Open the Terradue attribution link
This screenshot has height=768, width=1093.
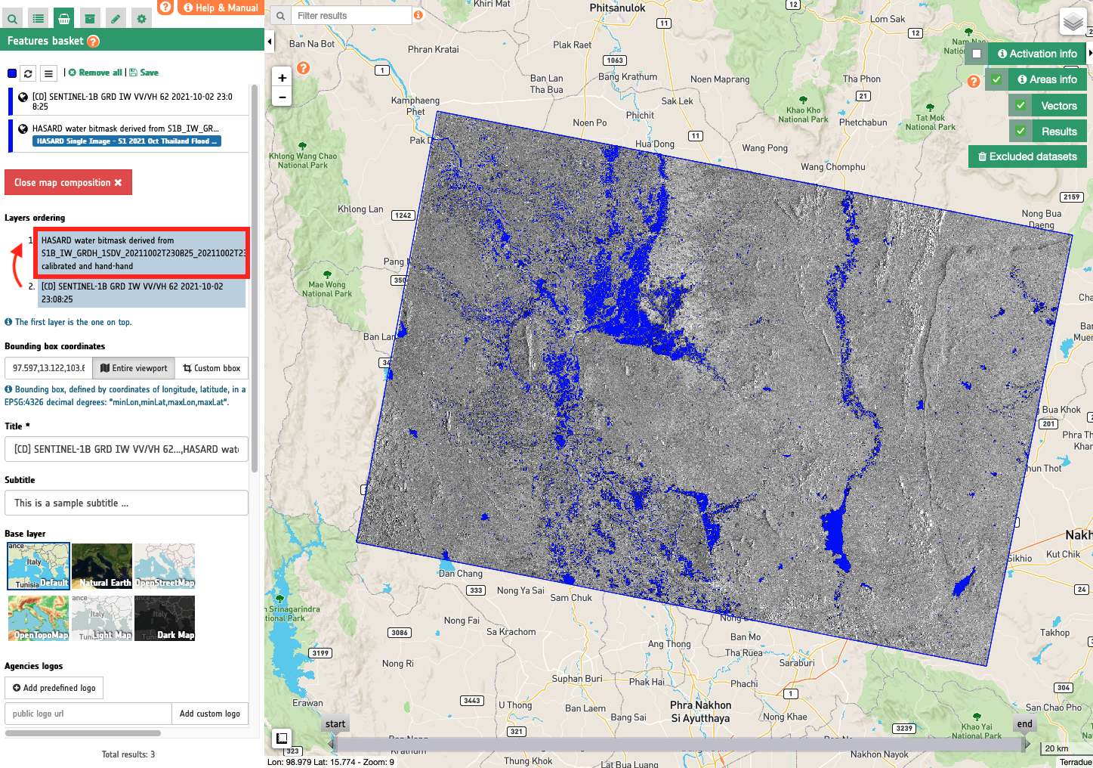(x=1076, y=762)
